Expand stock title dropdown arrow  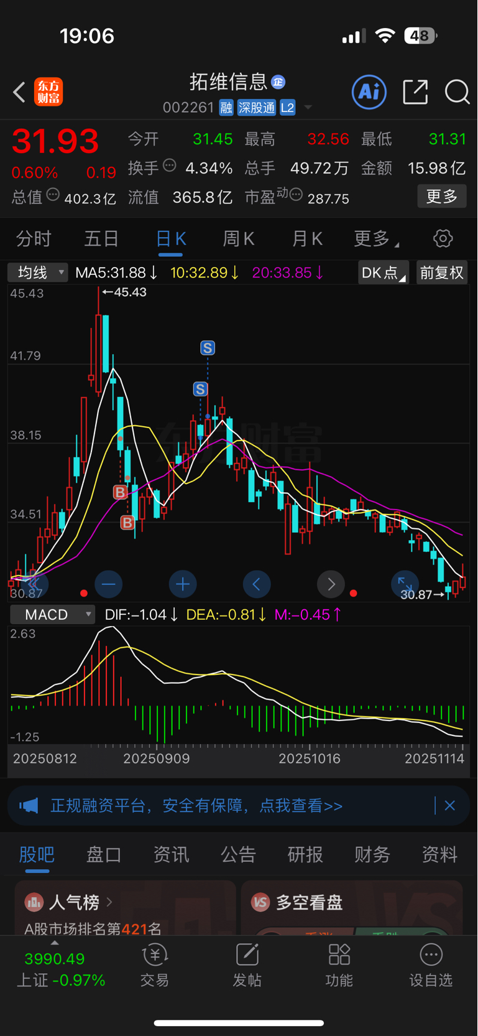(308, 108)
